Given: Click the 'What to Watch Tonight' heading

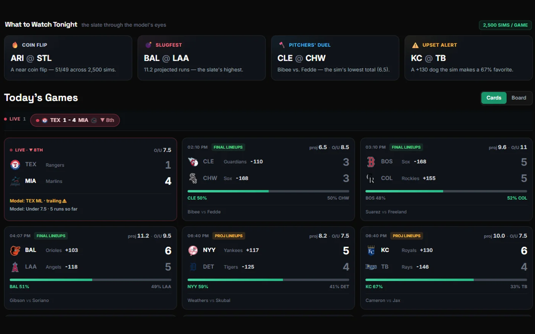Looking at the screenshot, I should pos(41,24).
